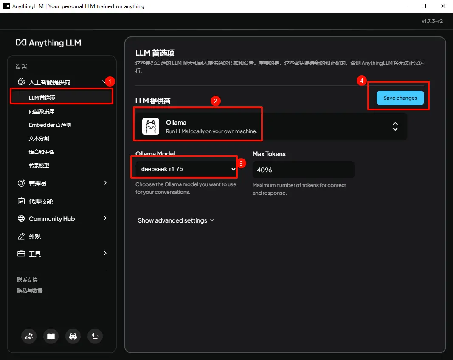Go to 文本分割 settings
This screenshot has height=360, width=453.
click(39, 139)
